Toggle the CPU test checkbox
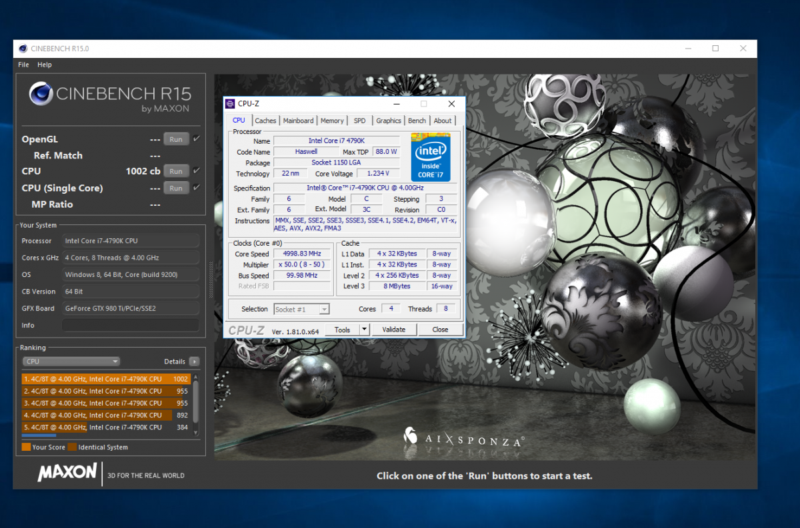 [x=197, y=170]
